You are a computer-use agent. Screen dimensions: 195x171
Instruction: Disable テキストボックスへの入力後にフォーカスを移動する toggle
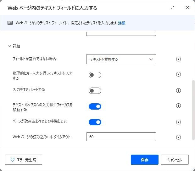coord(95,106)
